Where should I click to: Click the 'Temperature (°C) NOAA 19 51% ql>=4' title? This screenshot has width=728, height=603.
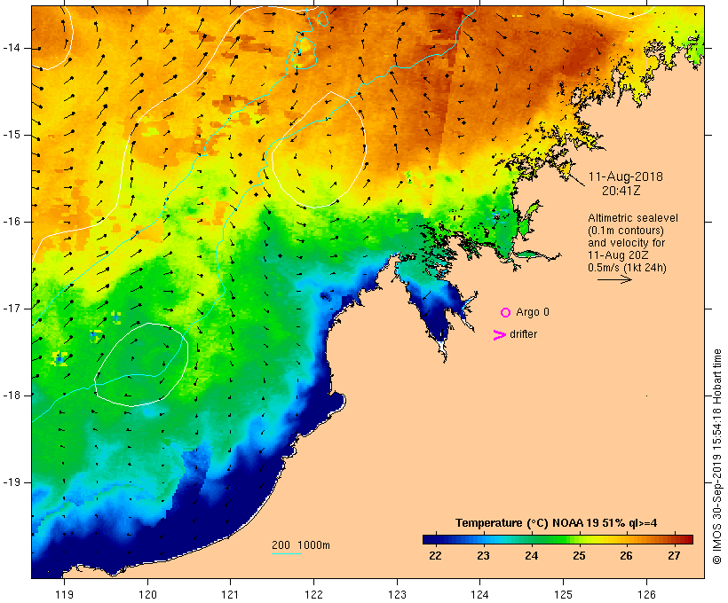click(557, 523)
